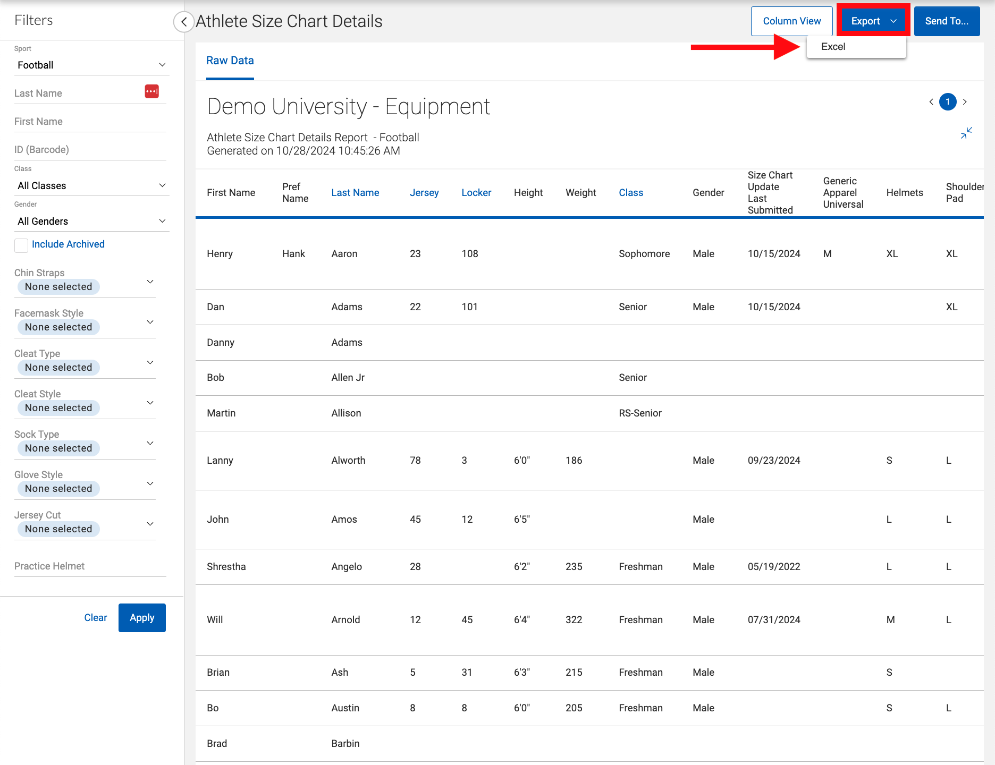Click the Shrestha first name cell
Image resolution: width=995 pixels, height=765 pixels.
point(226,567)
